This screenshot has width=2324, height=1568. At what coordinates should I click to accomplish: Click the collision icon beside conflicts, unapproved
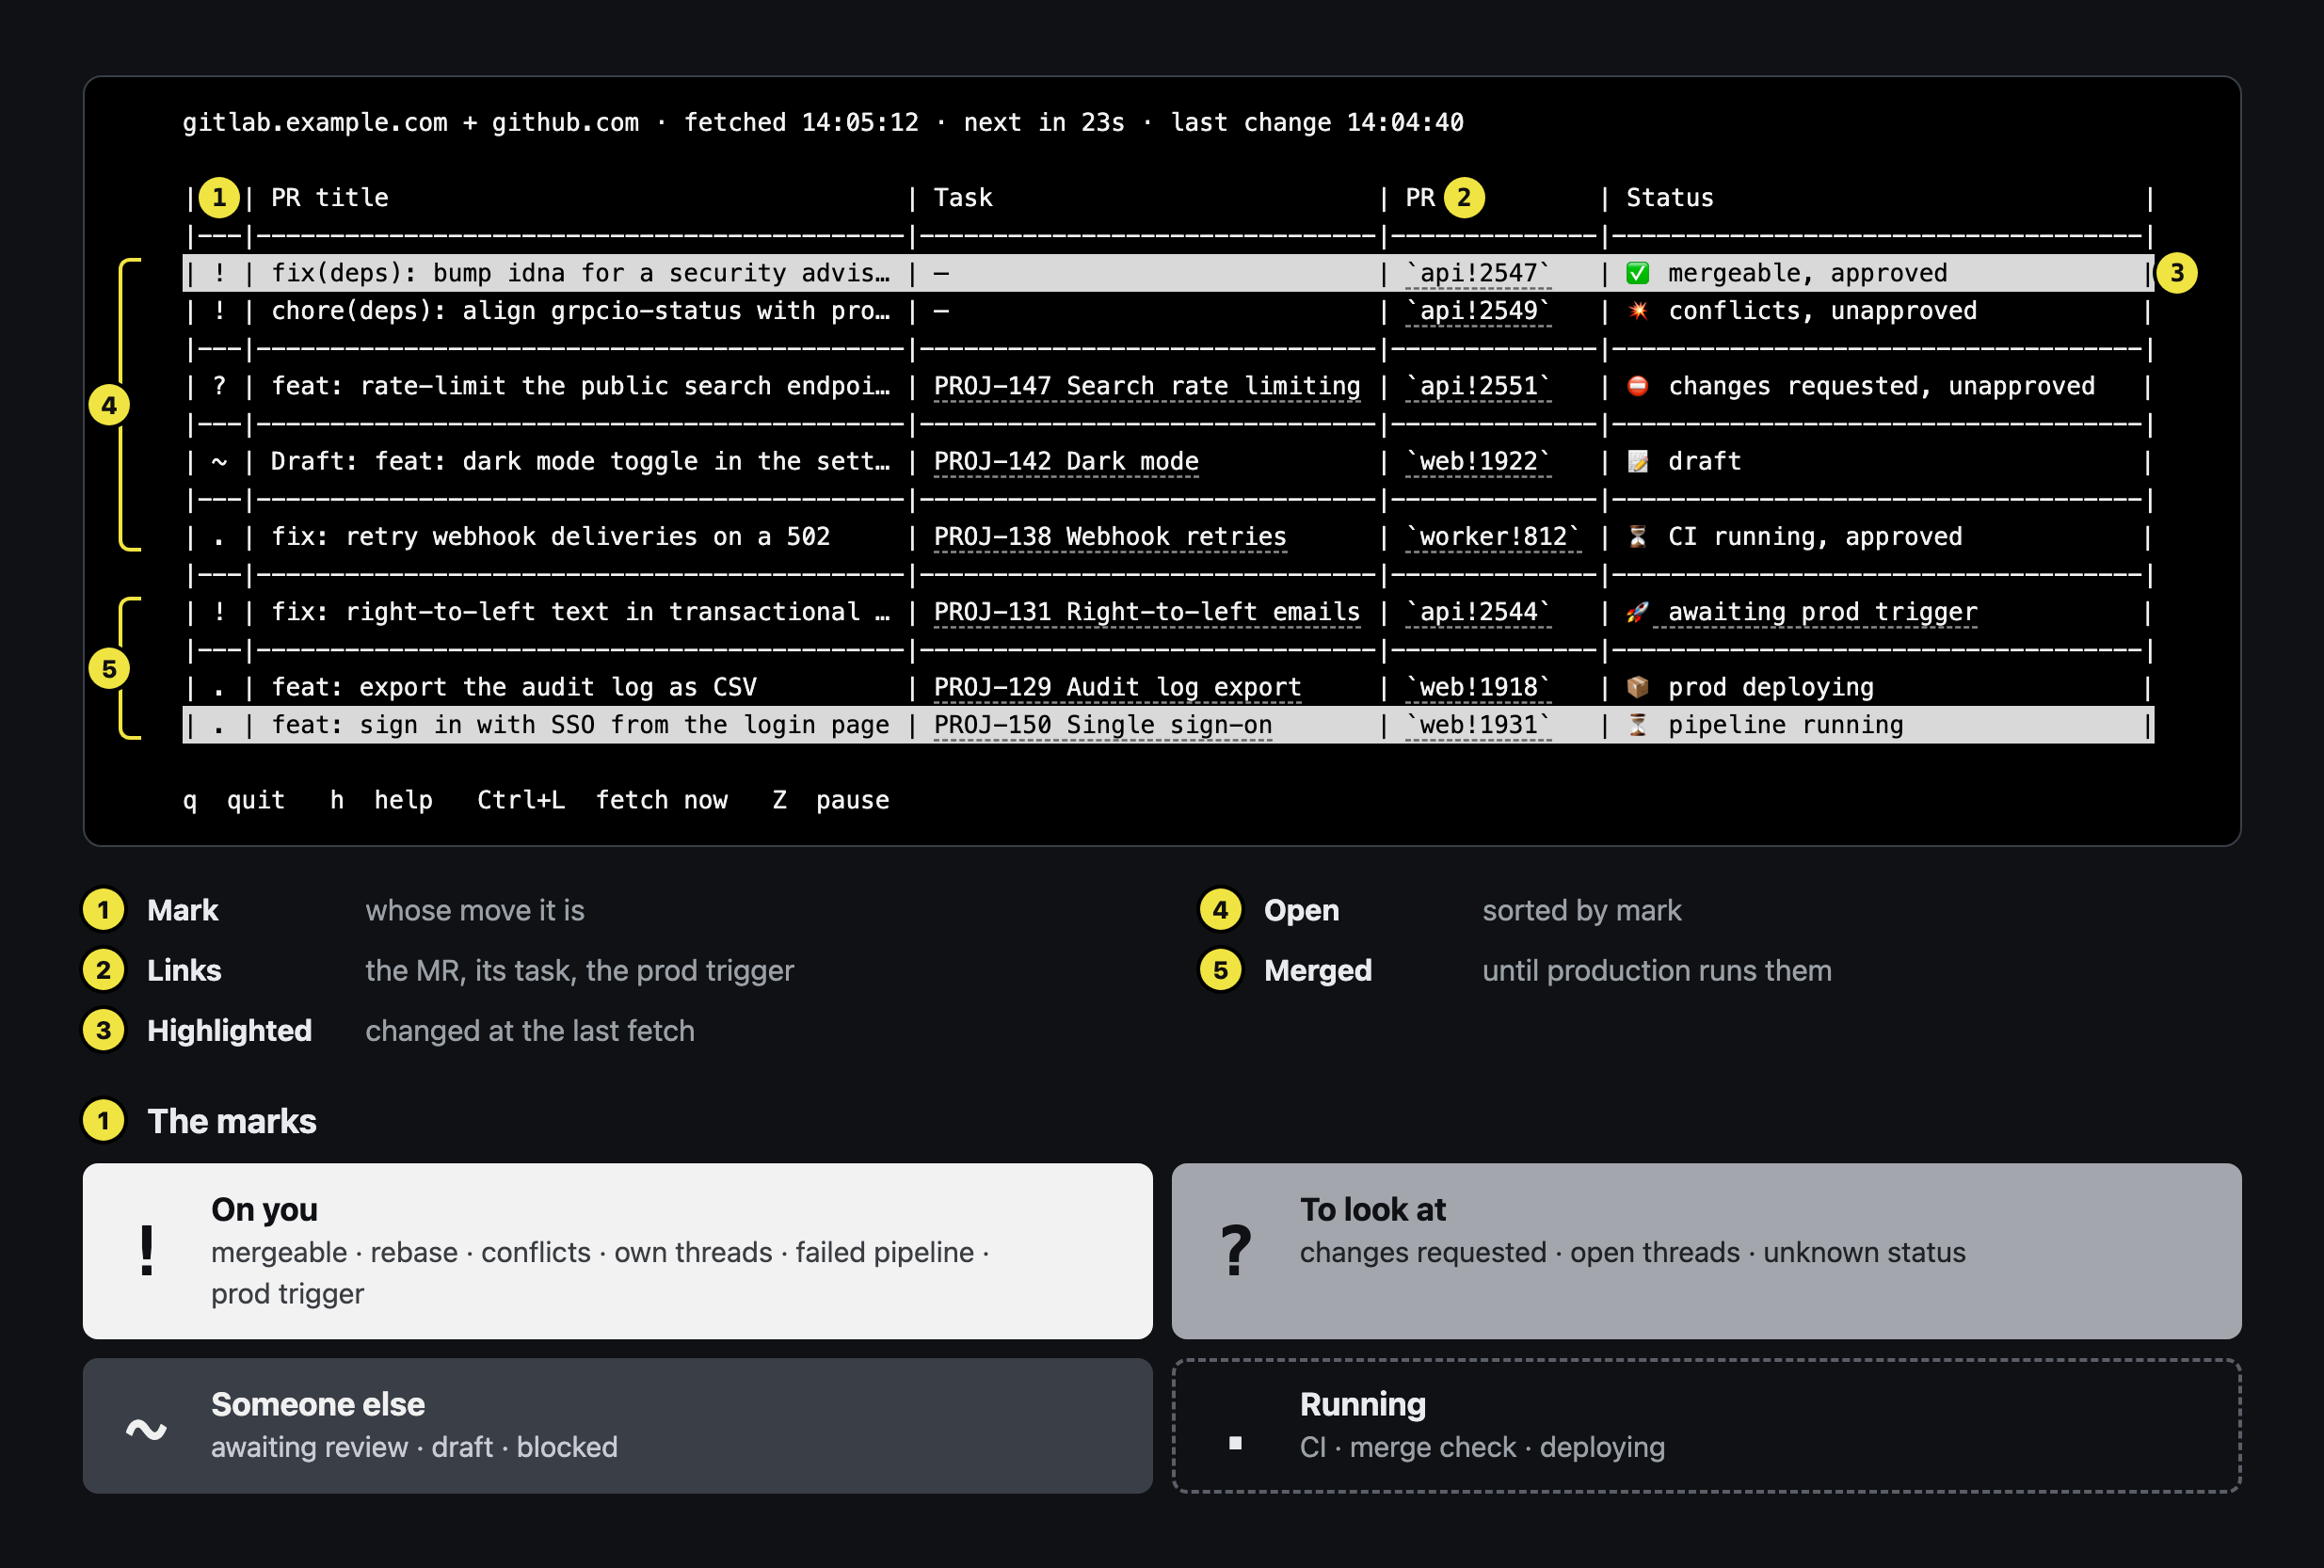pyautogui.click(x=1637, y=311)
